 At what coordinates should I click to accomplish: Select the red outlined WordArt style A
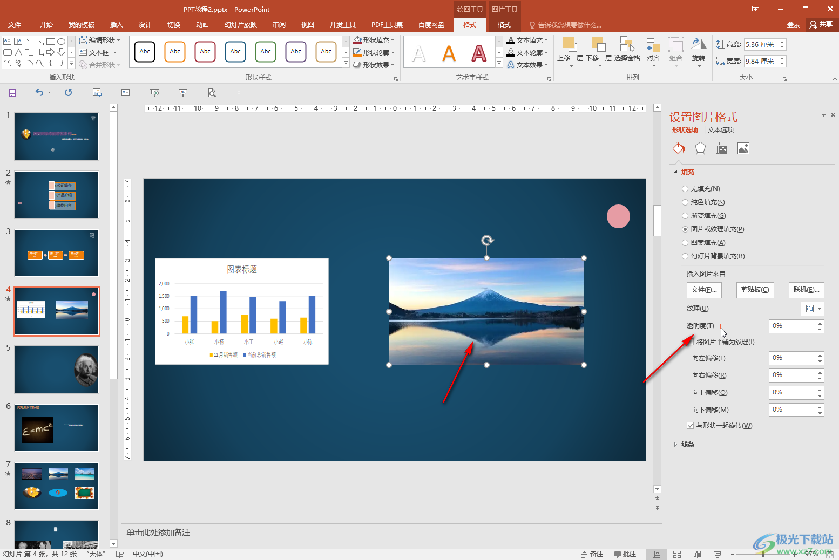479,53
